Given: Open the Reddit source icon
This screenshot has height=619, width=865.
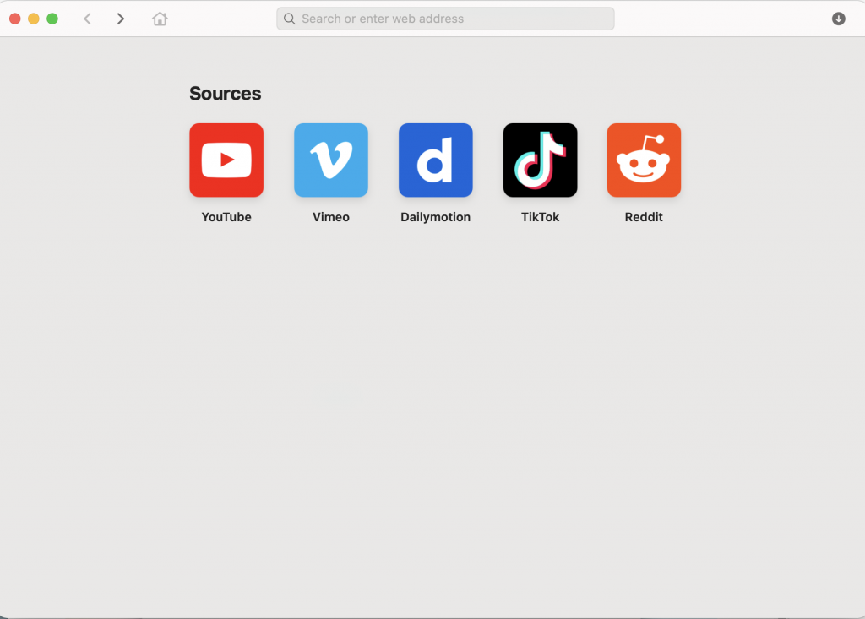Looking at the screenshot, I should [644, 160].
